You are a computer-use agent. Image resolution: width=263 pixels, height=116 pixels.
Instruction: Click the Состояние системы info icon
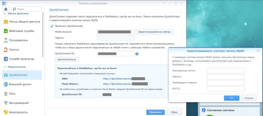click(x=204, y=110)
